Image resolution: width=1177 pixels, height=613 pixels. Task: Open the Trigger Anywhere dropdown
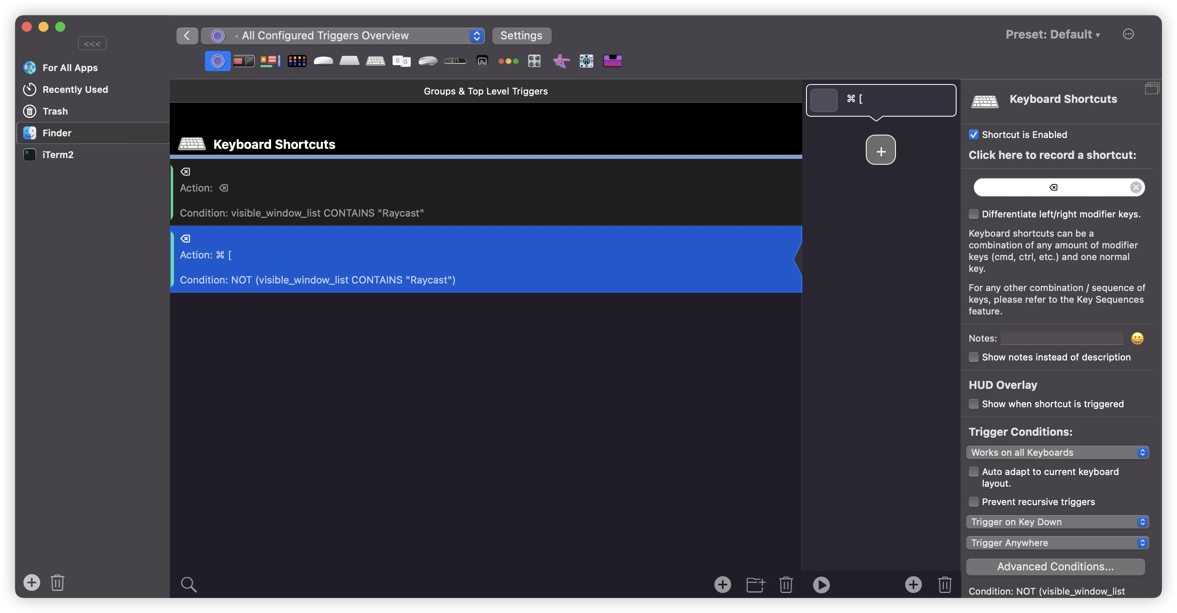[x=1057, y=543]
